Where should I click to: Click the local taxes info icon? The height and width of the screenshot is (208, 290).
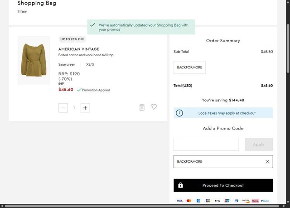tap(179, 113)
